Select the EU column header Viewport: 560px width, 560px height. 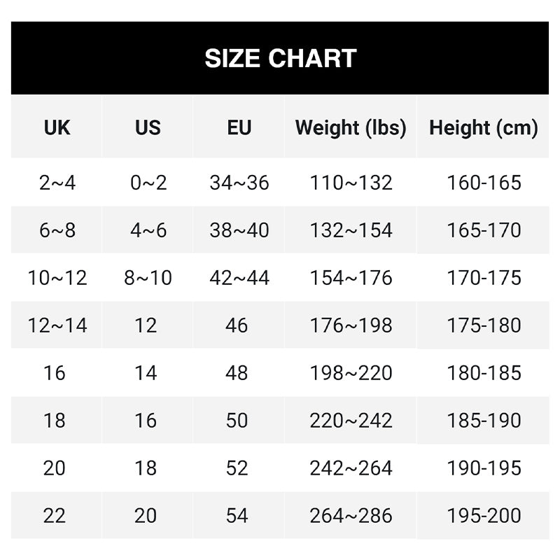click(239, 127)
